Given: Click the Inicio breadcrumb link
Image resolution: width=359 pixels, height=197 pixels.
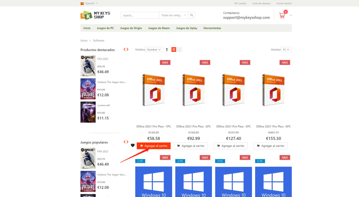Looking at the screenshot, I should pyautogui.click(x=84, y=41).
